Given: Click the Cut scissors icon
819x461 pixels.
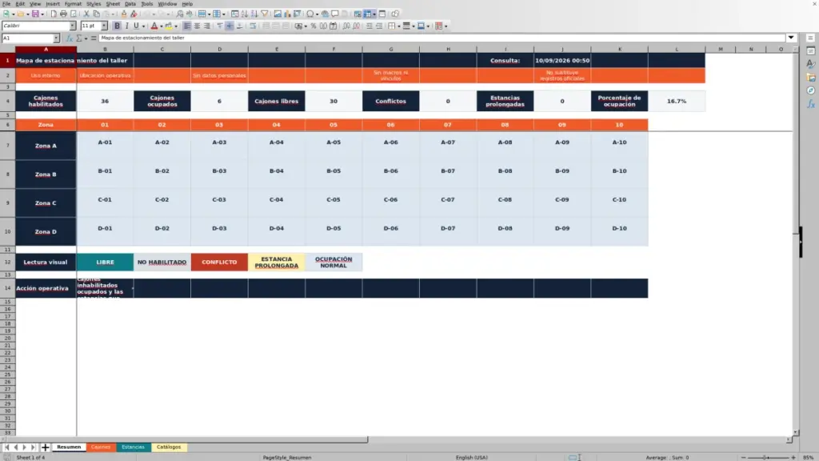Looking at the screenshot, I should [x=86, y=14].
